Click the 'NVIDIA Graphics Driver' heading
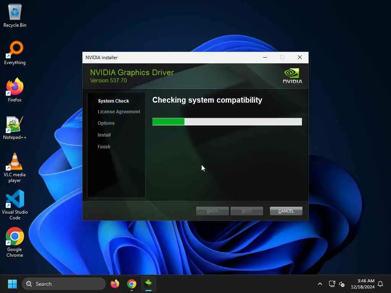Viewport: 391px width, 293px height. [x=132, y=72]
